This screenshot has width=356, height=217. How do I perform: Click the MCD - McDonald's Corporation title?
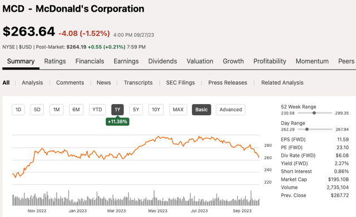click(x=73, y=9)
